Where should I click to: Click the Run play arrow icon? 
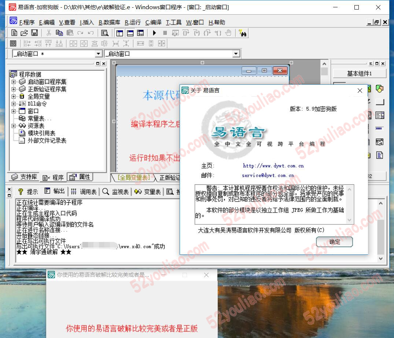coord(154,33)
